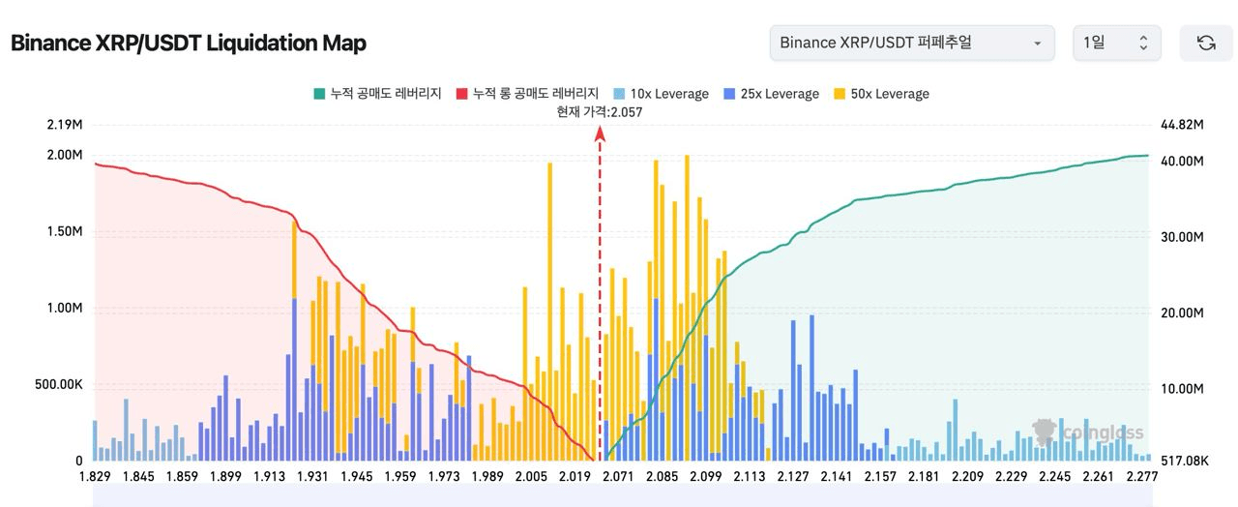Click the 500.00K left axis label

pos(59,384)
